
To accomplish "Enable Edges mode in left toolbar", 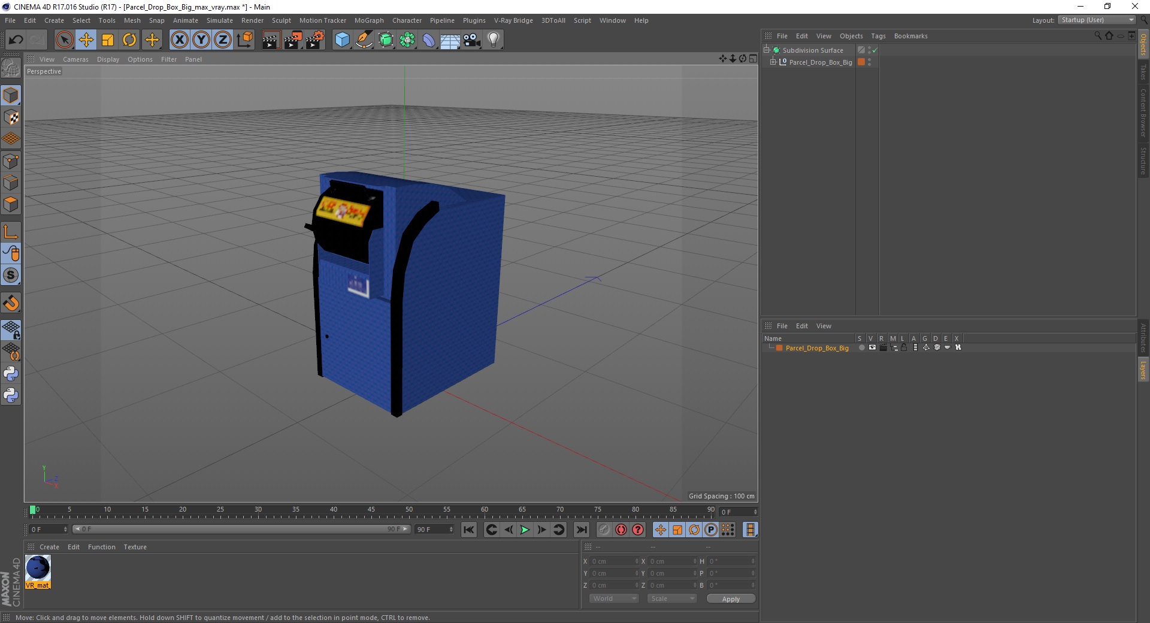I will point(11,183).
